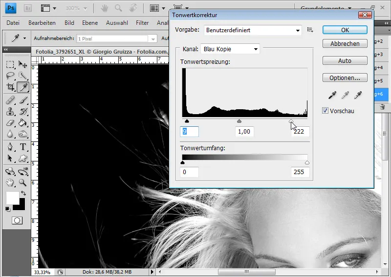Select the Custom Shape tool
Viewport: 391px width, 277px height.
tap(22, 158)
